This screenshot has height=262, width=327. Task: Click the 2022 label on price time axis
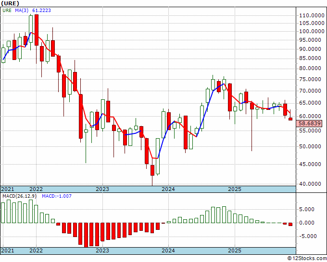(36, 190)
